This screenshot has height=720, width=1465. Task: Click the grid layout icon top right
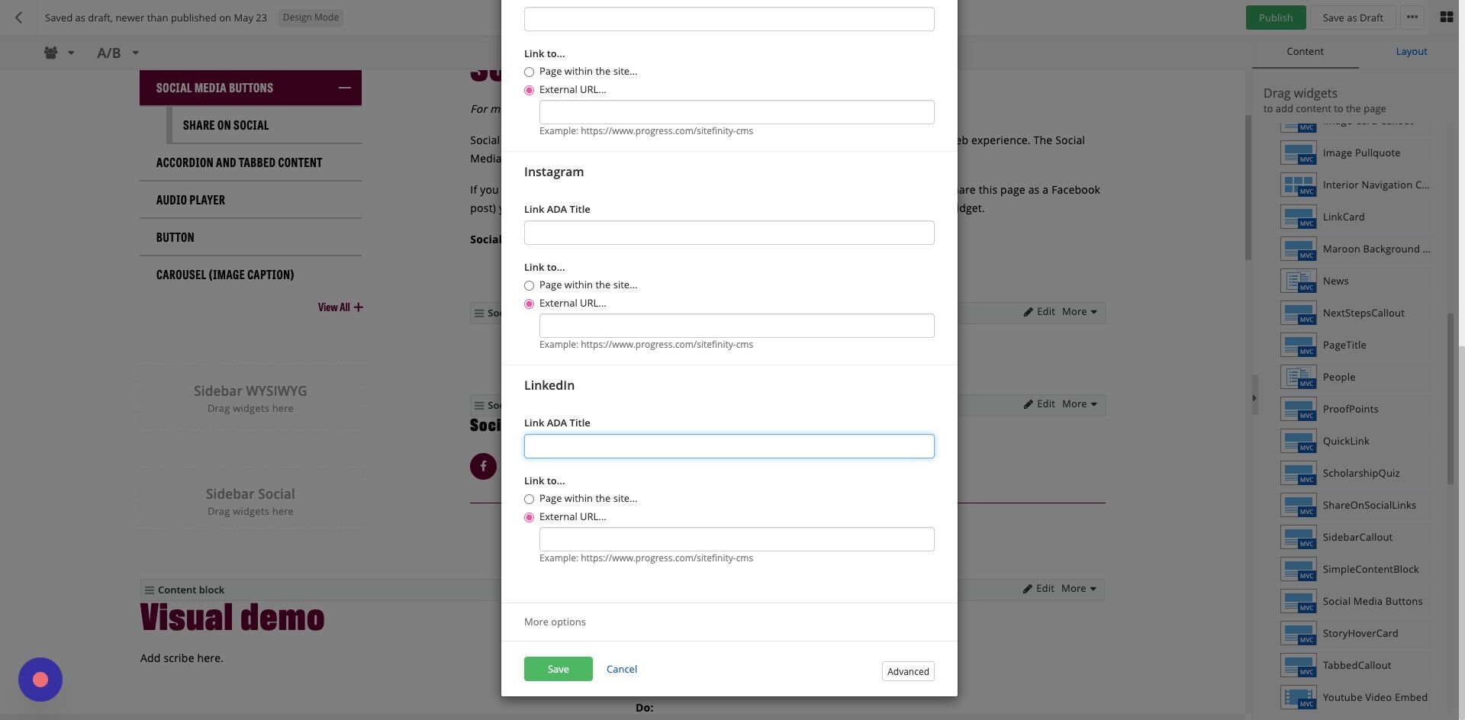tap(1446, 17)
